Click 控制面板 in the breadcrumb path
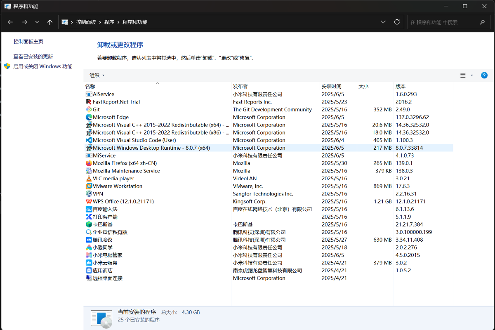This screenshot has height=330, width=495. pyautogui.click(x=86, y=22)
